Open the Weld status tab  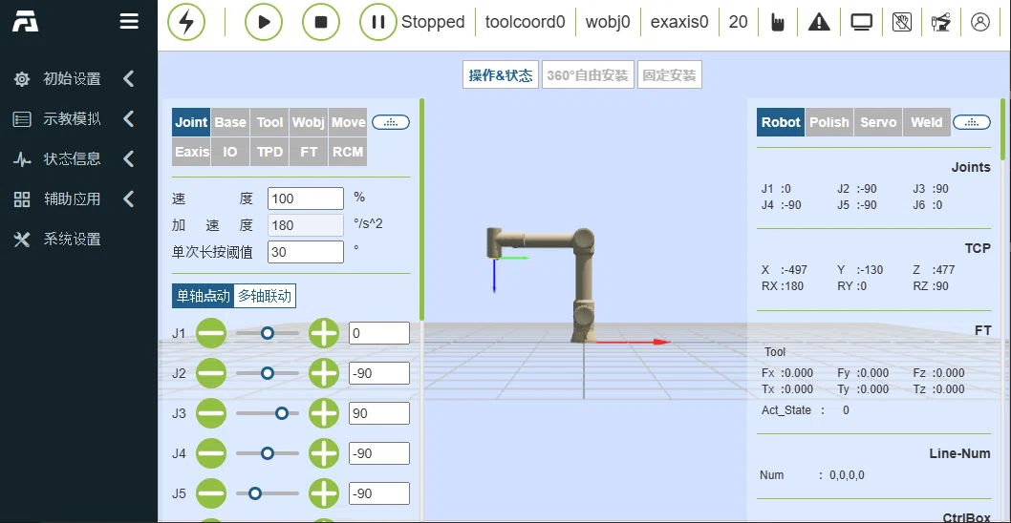tap(927, 122)
